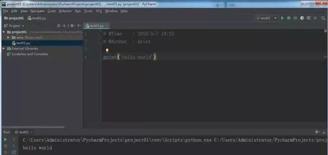Click python.exe path line in console
The image size is (328, 155).
(175, 140)
